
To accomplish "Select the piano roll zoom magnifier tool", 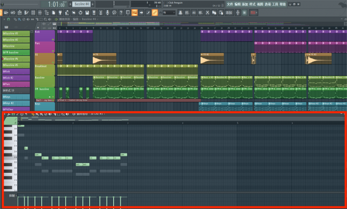I will click(x=63, y=114).
